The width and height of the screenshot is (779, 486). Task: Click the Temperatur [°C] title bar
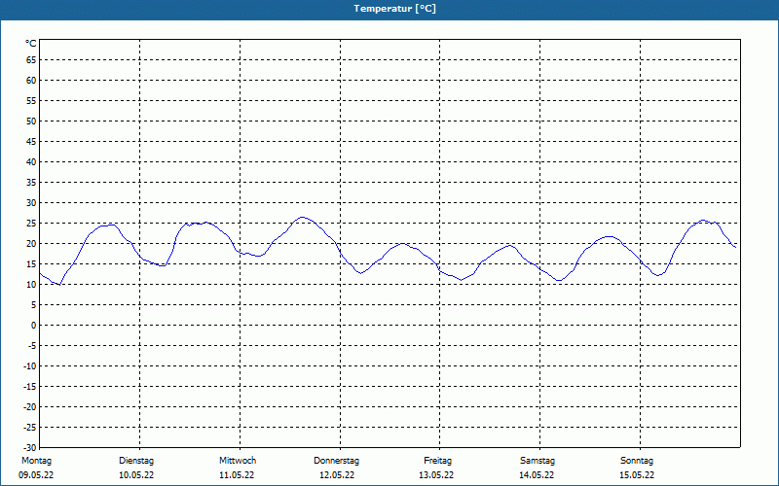pos(389,10)
